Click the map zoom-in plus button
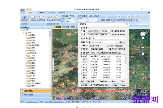163x108 pixels. point(143,38)
